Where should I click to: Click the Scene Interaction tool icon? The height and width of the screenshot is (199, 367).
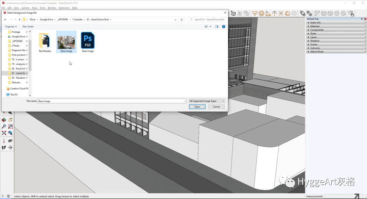click(x=351, y=14)
